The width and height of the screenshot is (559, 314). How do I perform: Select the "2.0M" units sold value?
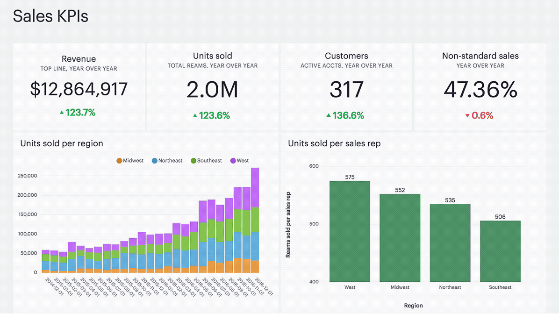[x=213, y=89]
